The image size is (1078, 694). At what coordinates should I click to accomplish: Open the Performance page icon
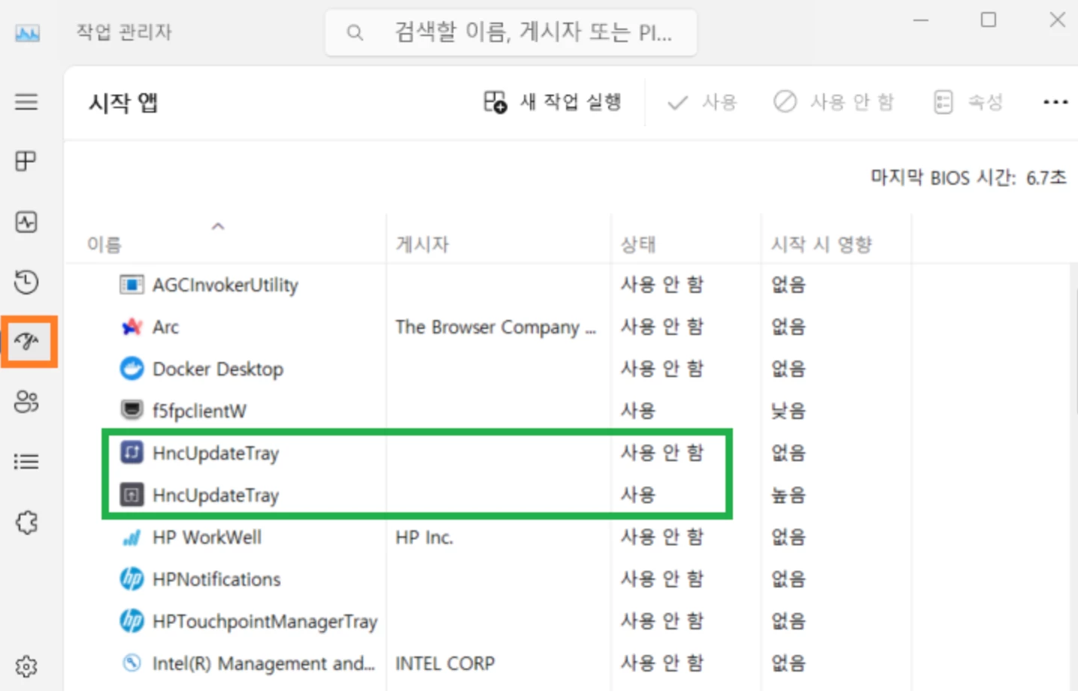click(26, 222)
